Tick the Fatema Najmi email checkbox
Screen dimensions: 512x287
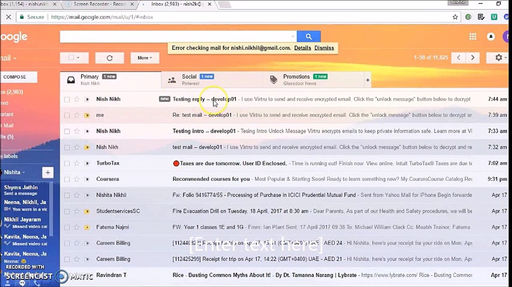click(x=67, y=227)
